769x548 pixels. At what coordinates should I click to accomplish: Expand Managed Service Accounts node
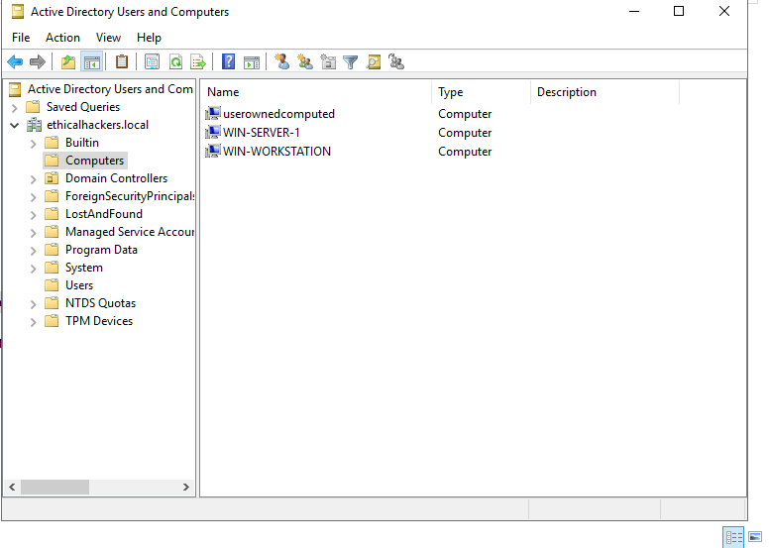pos(33,233)
